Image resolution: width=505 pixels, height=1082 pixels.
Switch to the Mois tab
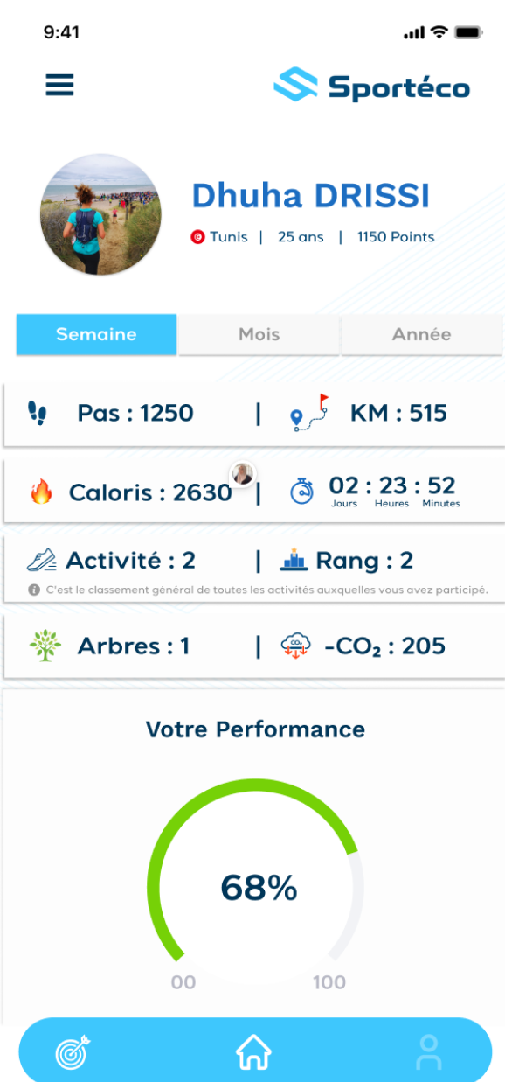258,334
